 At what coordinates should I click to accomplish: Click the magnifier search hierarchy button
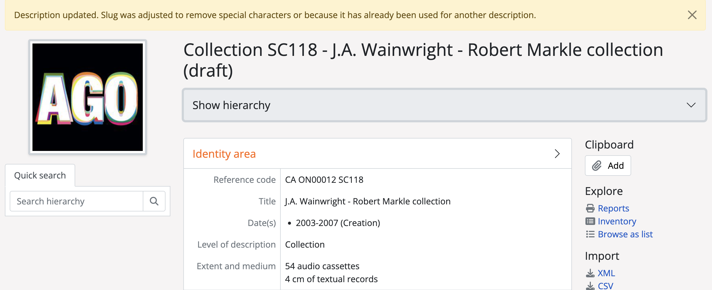(154, 201)
